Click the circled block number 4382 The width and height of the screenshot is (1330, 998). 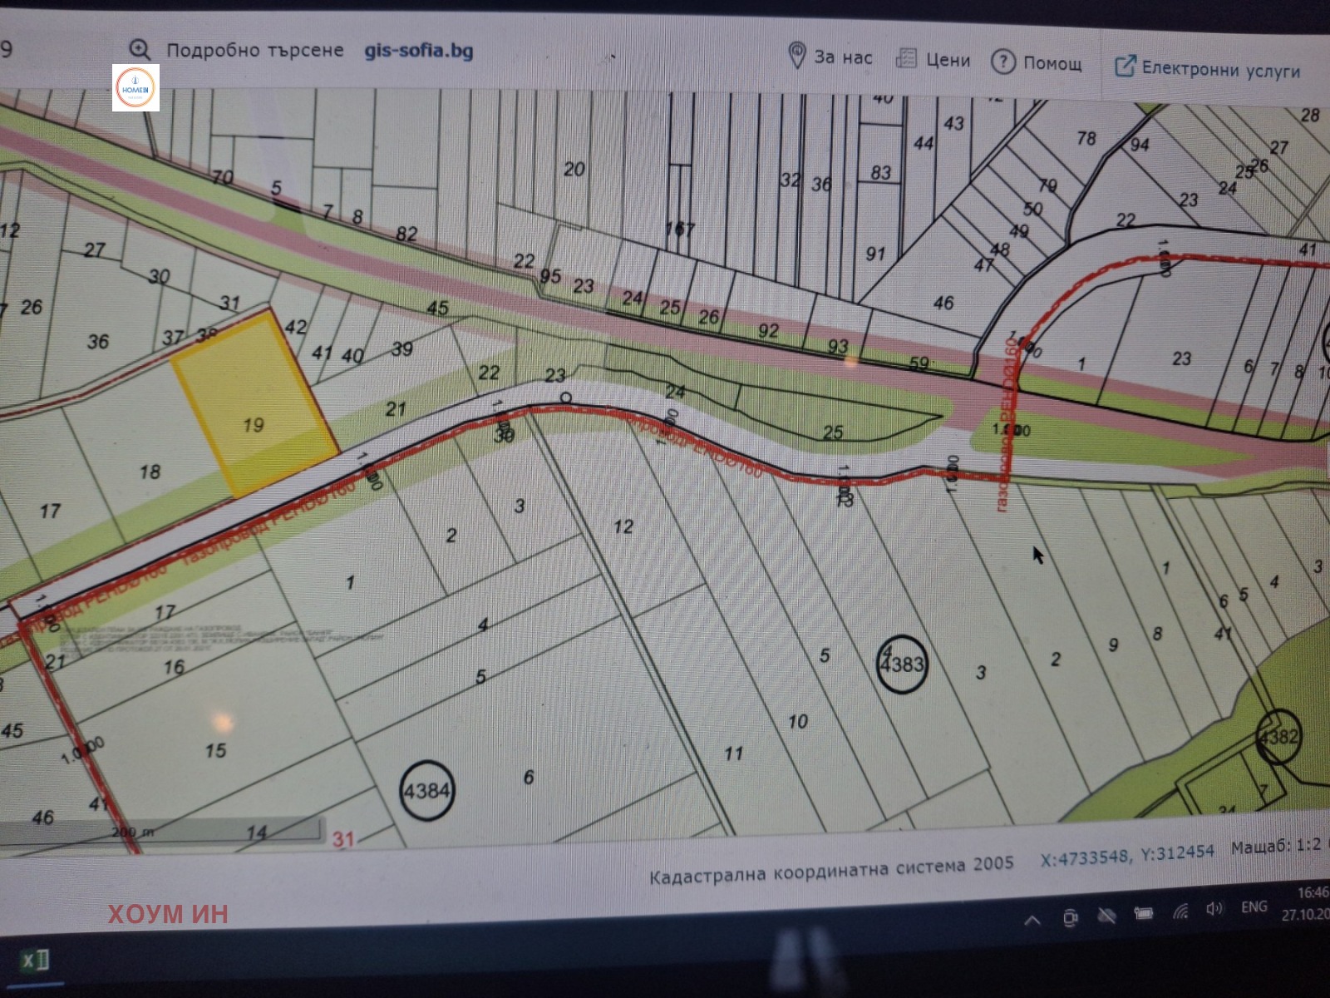click(1278, 736)
